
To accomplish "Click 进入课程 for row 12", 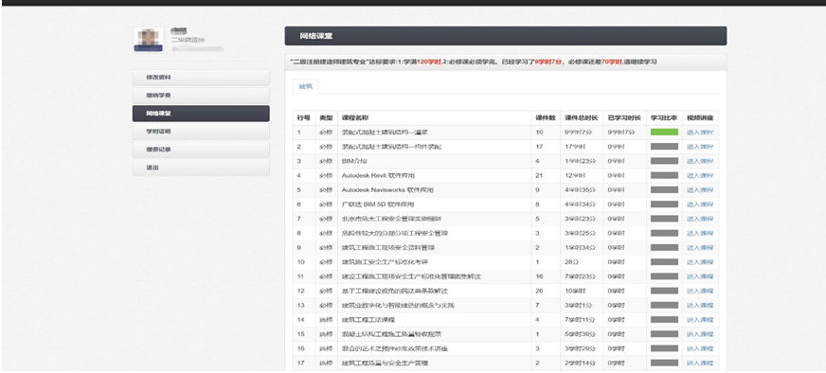I will point(700,291).
